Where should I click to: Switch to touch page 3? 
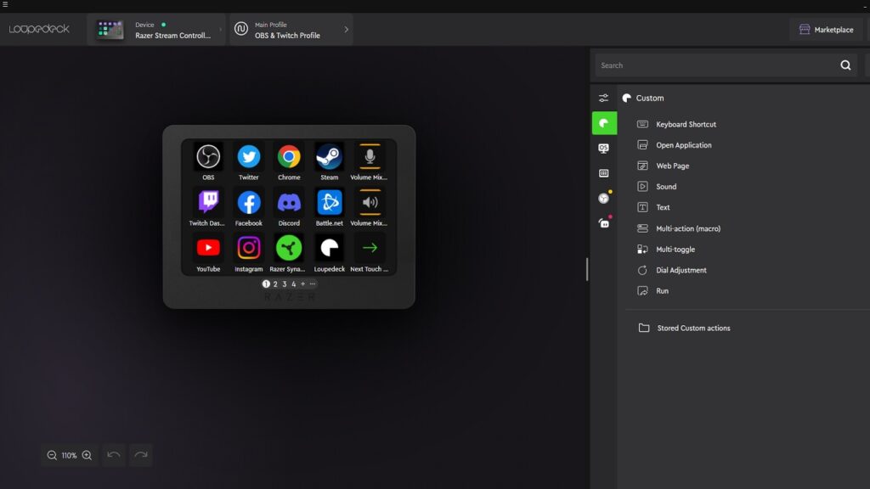285,284
